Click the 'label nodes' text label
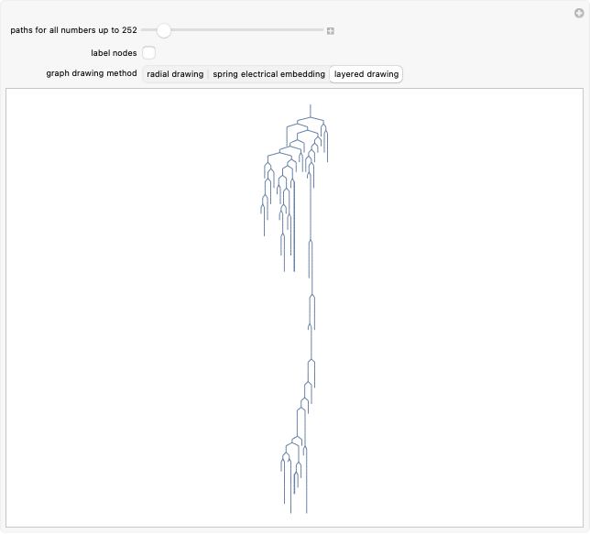The width and height of the screenshot is (590, 534). [114, 53]
